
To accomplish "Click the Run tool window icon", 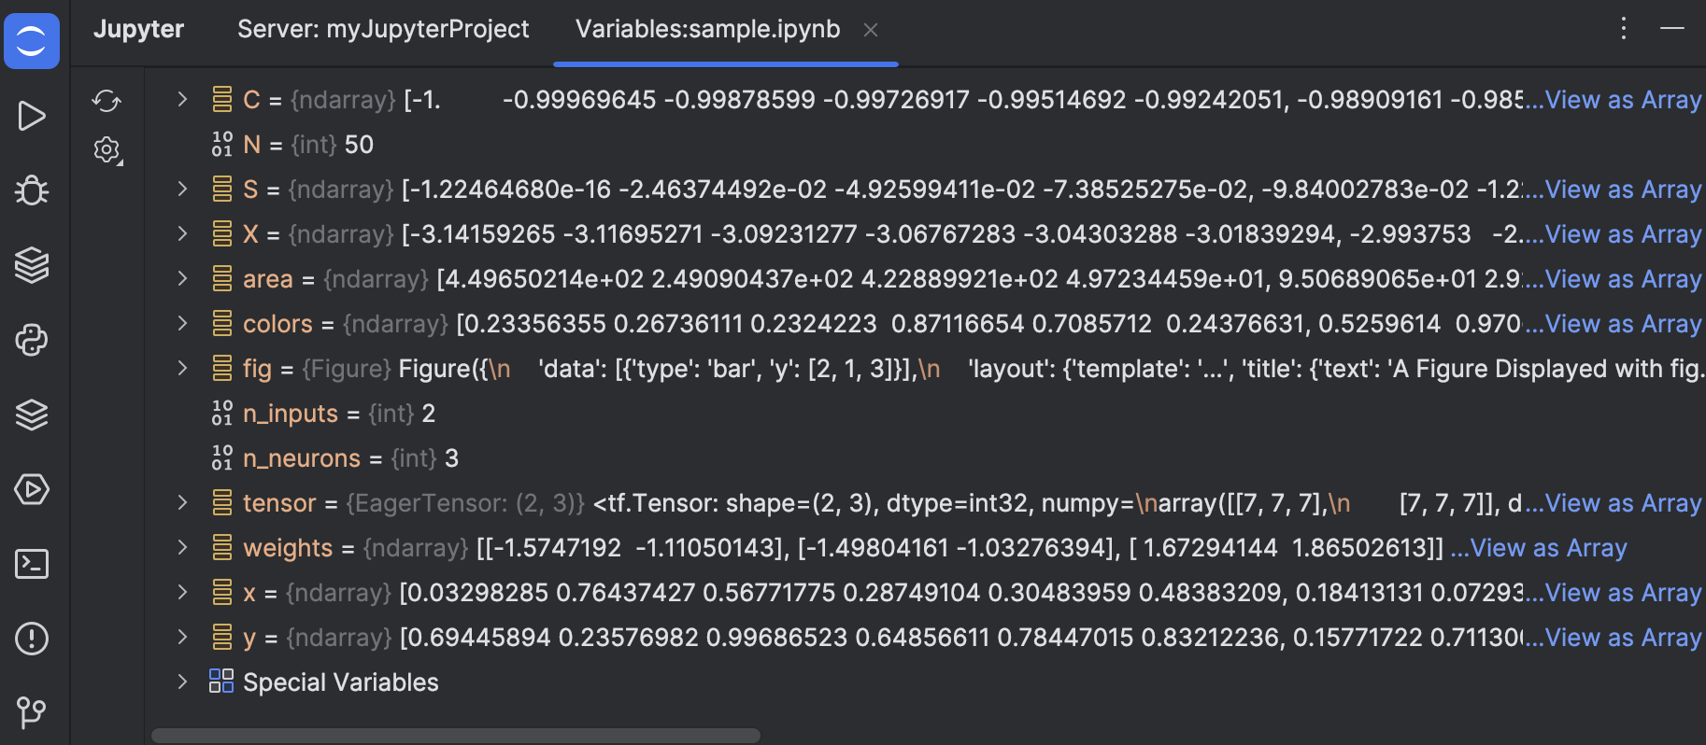I will coord(32,116).
